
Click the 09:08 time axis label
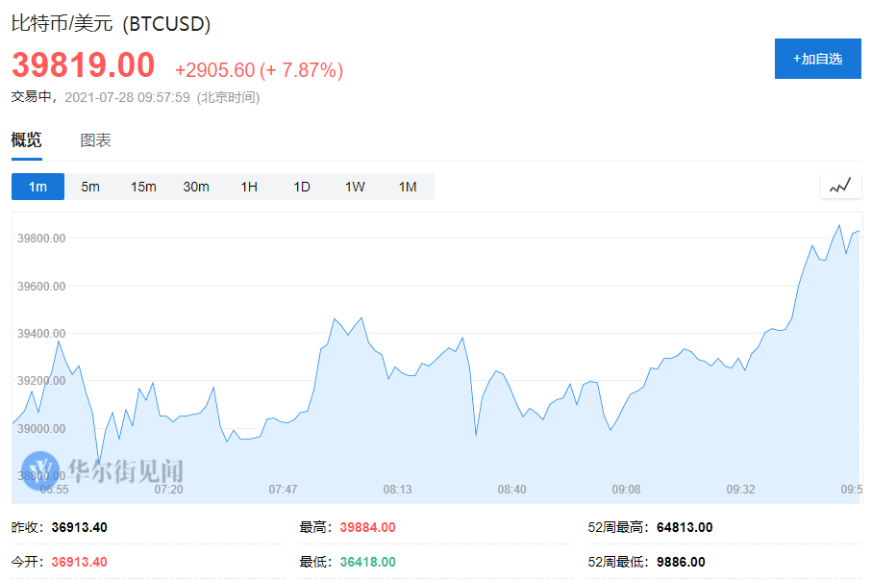point(627,490)
